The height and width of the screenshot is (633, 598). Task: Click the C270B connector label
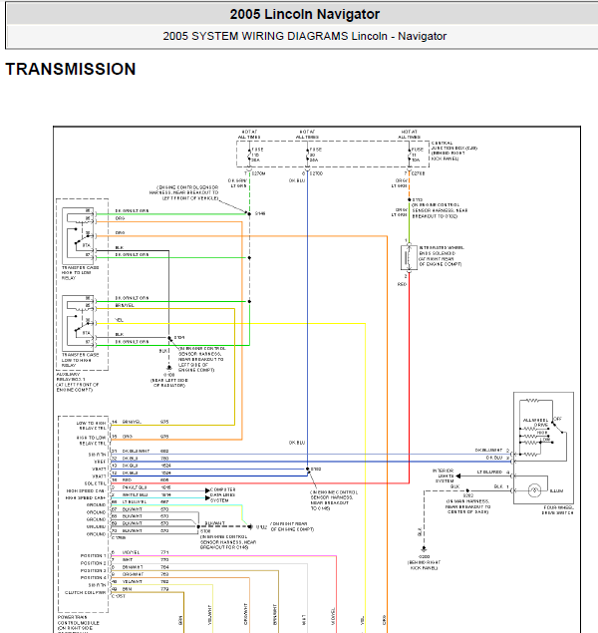click(x=418, y=173)
